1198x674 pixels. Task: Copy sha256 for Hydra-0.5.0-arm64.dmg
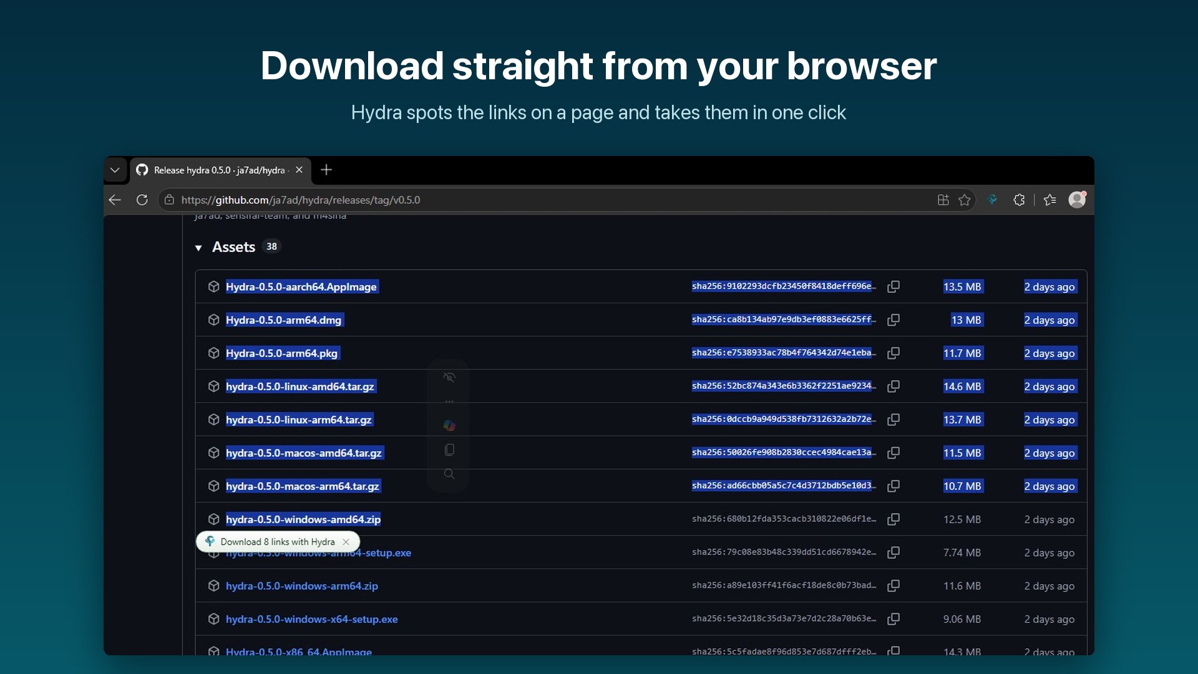tap(894, 320)
